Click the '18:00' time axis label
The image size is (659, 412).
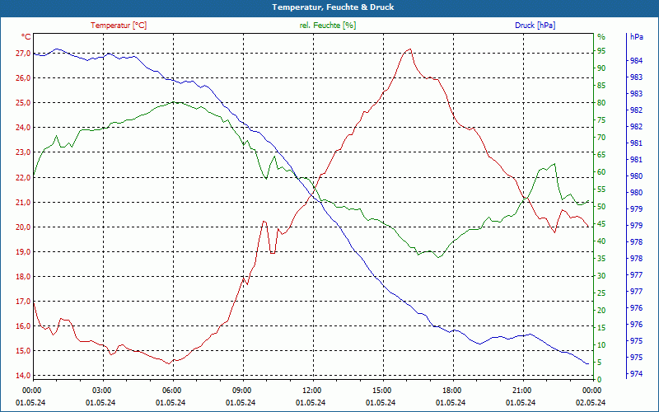[x=451, y=390]
